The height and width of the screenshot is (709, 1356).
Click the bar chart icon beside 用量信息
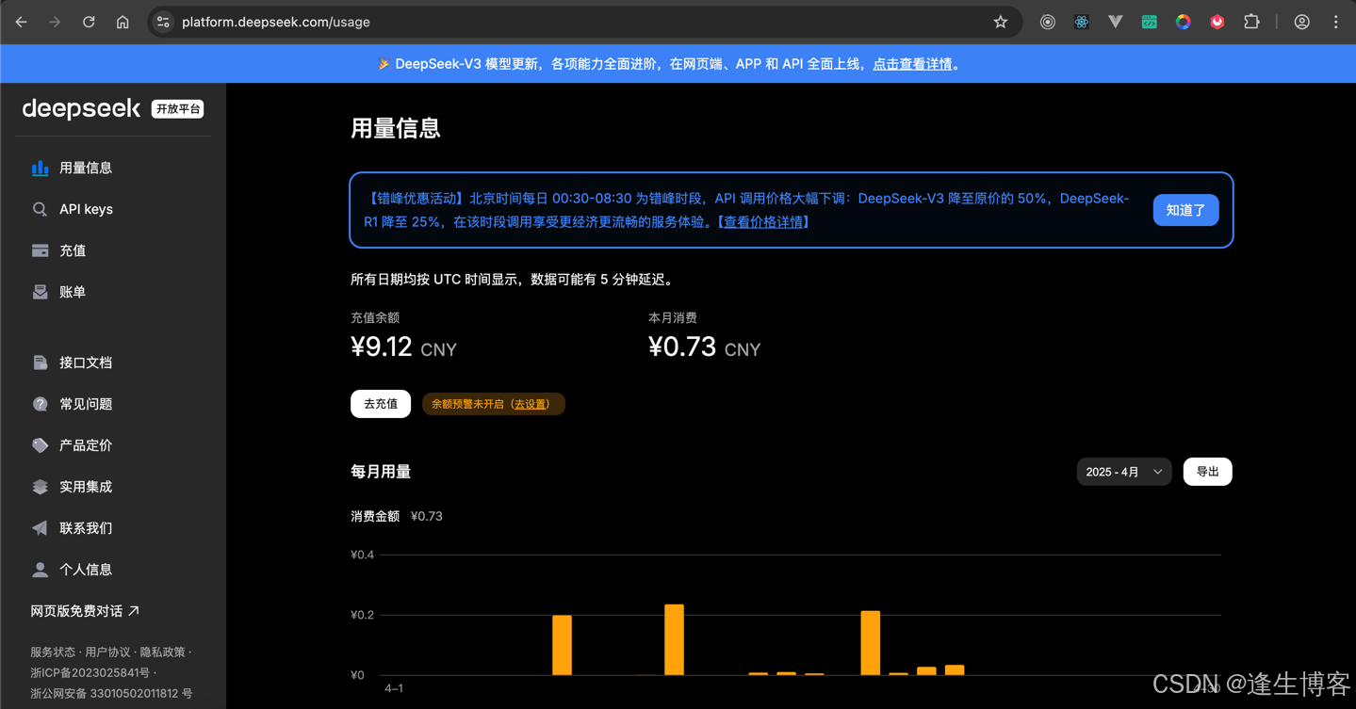[x=40, y=168]
